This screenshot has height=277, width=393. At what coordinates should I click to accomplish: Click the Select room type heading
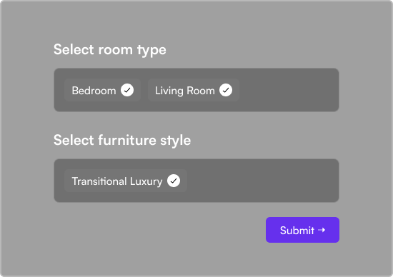(110, 49)
